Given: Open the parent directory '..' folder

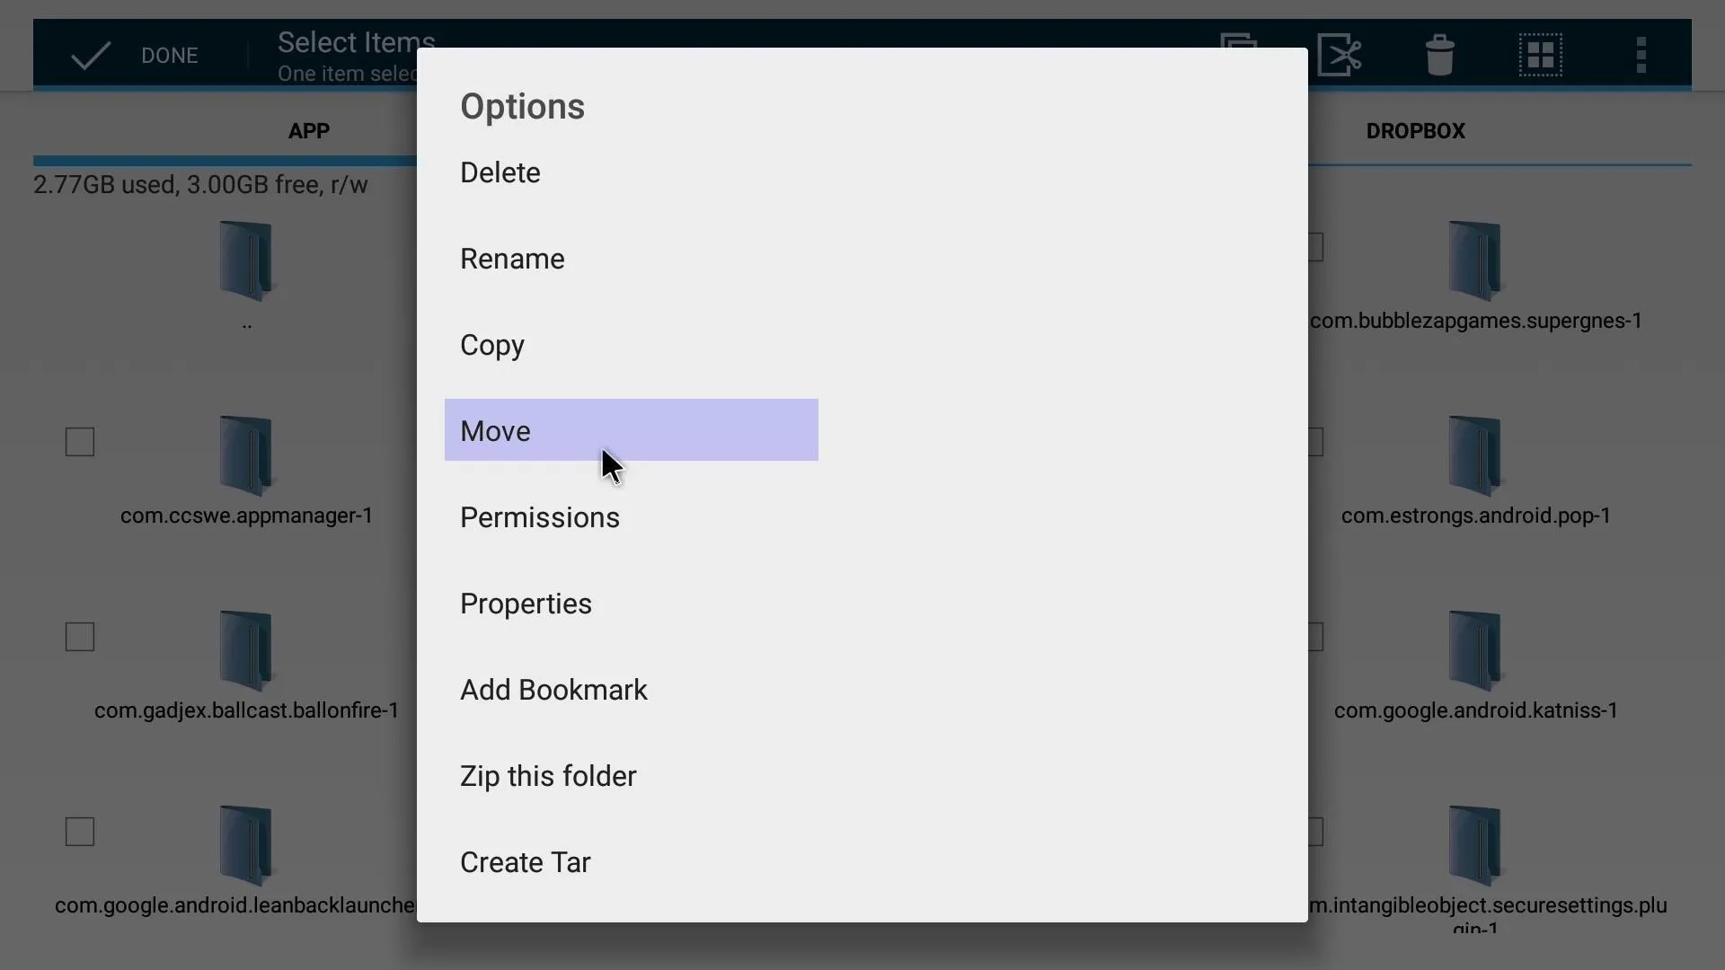Looking at the screenshot, I should 246,260.
